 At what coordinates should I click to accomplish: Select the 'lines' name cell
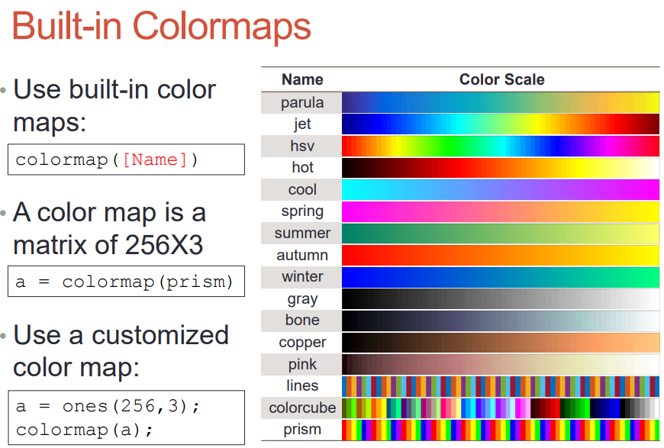coord(301,386)
